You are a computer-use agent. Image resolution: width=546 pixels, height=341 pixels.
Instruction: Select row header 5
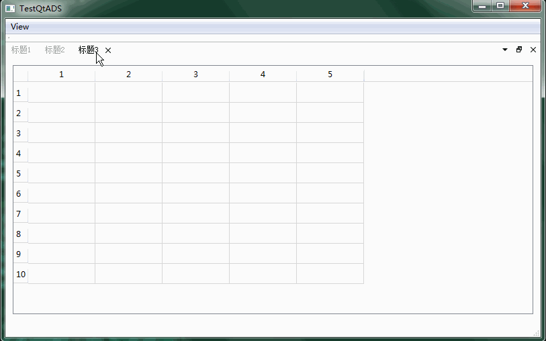(21, 173)
